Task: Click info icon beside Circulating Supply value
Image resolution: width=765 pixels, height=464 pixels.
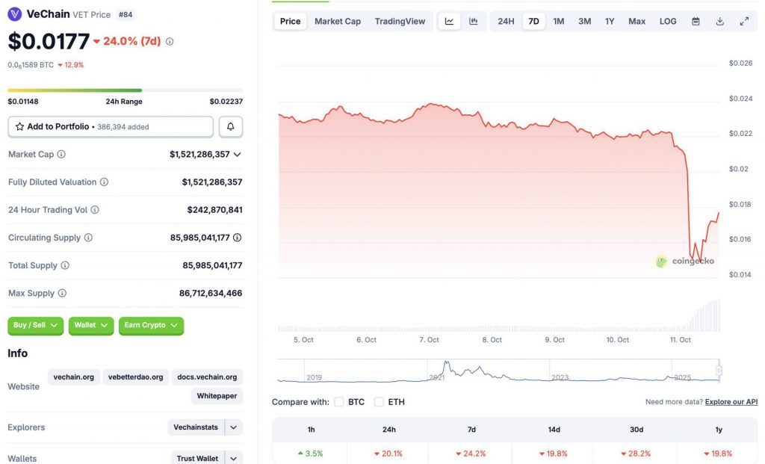Action: click(237, 238)
